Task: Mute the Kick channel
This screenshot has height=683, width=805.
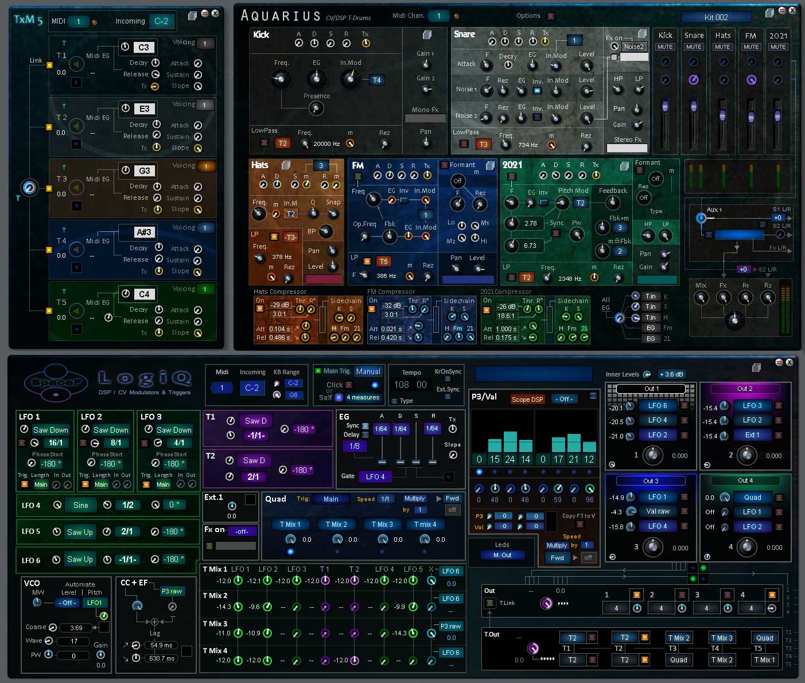Action: 665,47
